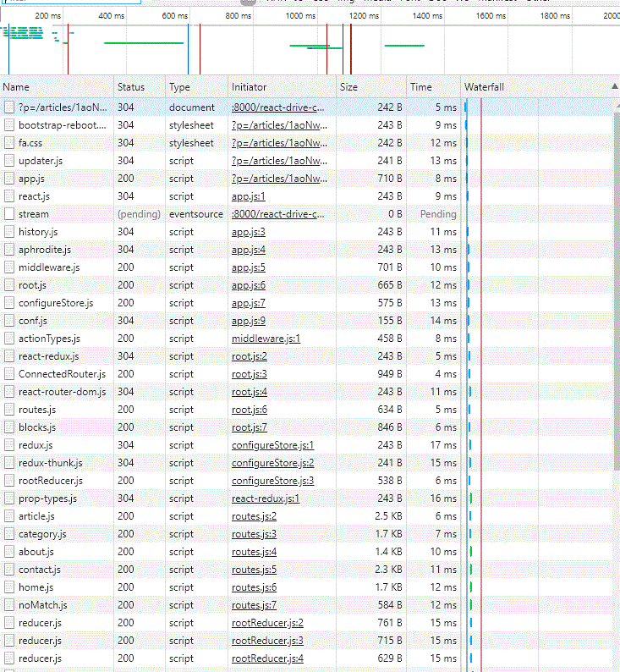Sort by the Size column header
Image resolution: width=620 pixels, height=672 pixels.
370,87
